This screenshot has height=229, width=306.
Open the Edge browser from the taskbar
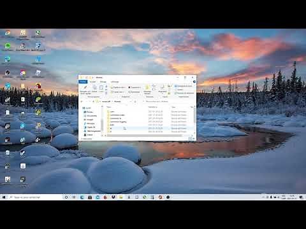(x=82, y=197)
